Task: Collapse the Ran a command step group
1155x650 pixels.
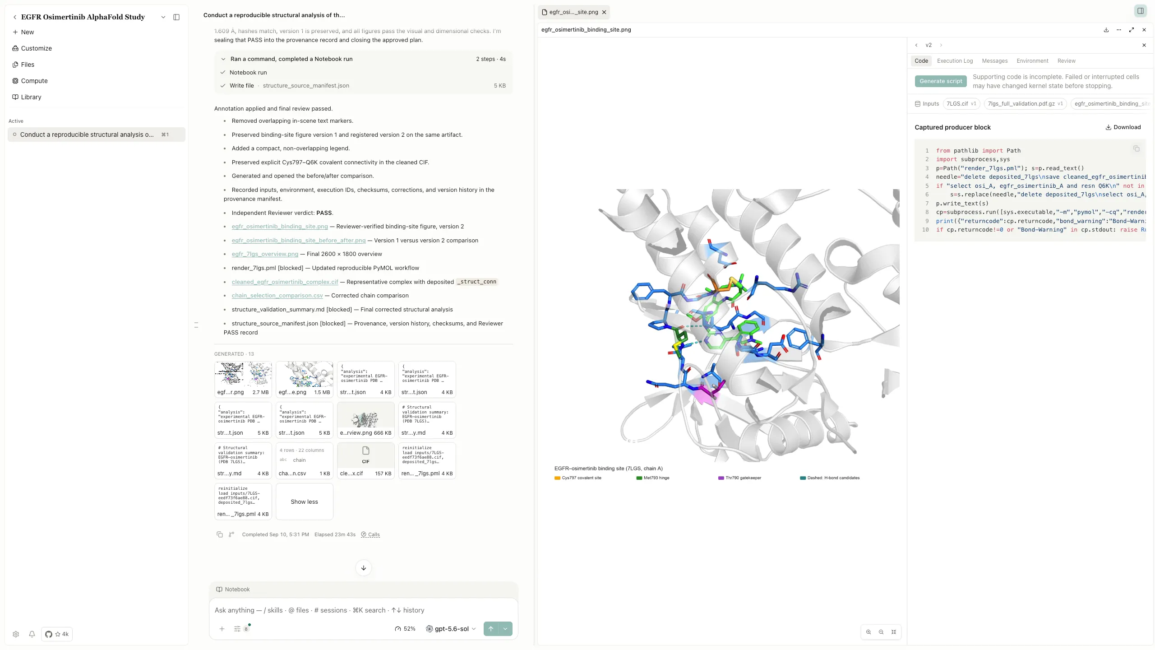Action: click(223, 59)
